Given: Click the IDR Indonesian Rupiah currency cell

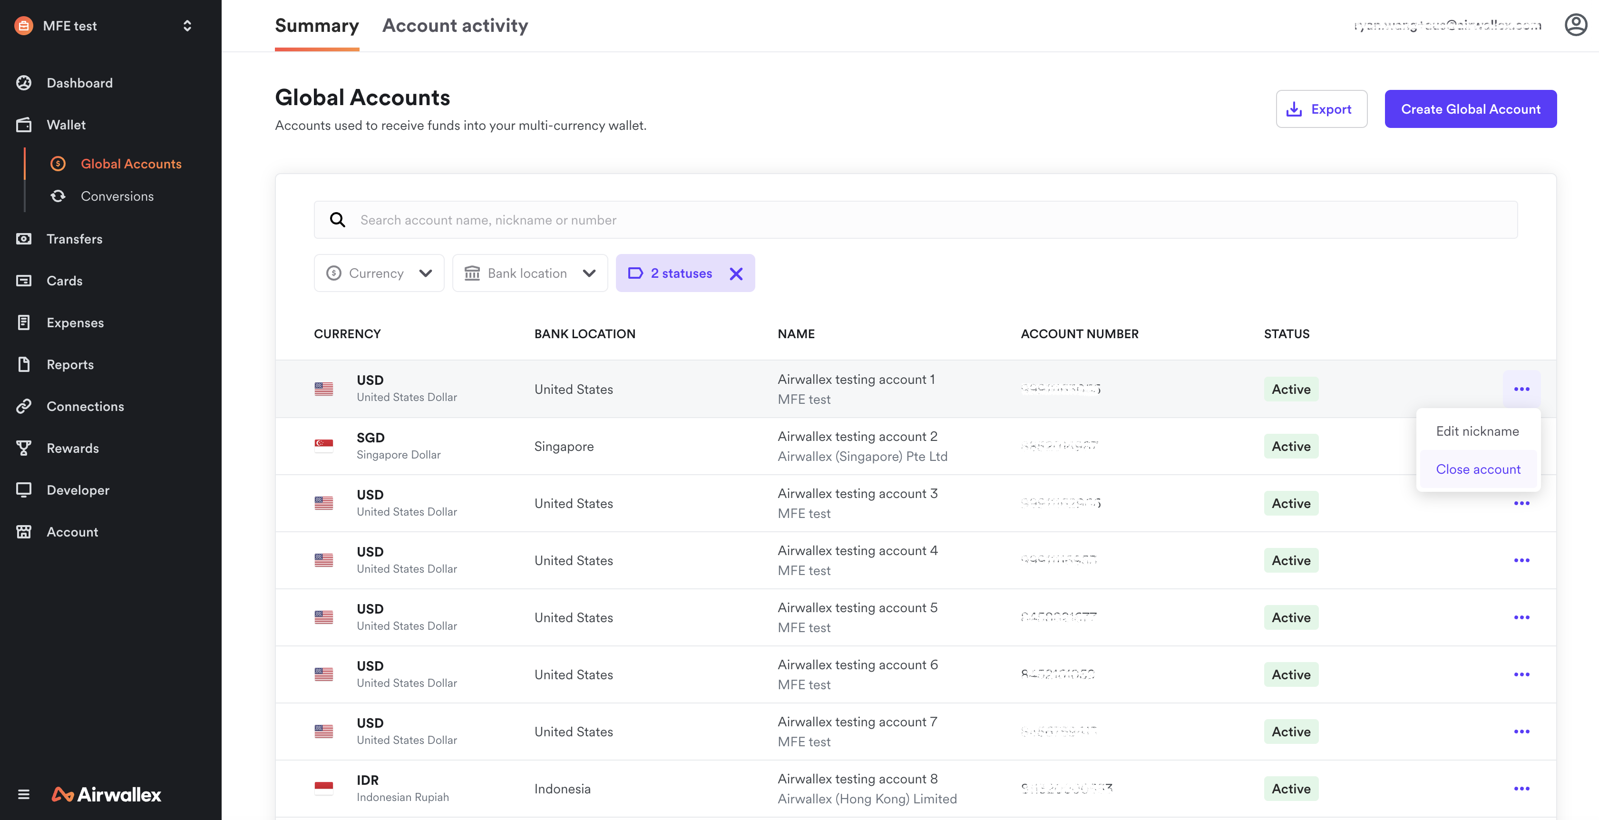Looking at the screenshot, I should [402, 788].
